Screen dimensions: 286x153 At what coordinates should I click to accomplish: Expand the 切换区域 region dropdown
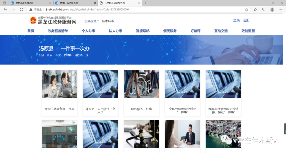click(92, 21)
